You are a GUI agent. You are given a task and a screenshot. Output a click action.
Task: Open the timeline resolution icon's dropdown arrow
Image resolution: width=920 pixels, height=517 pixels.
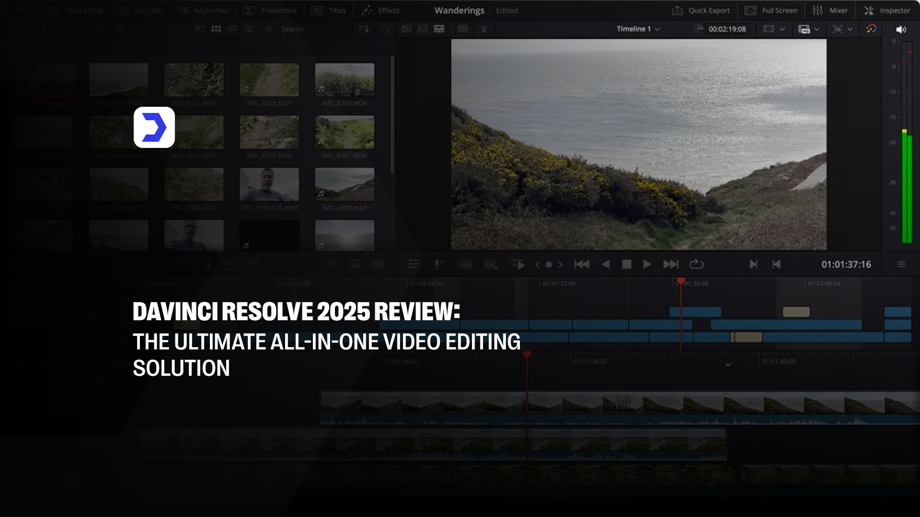pyautogui.click(x=850, y=29)
